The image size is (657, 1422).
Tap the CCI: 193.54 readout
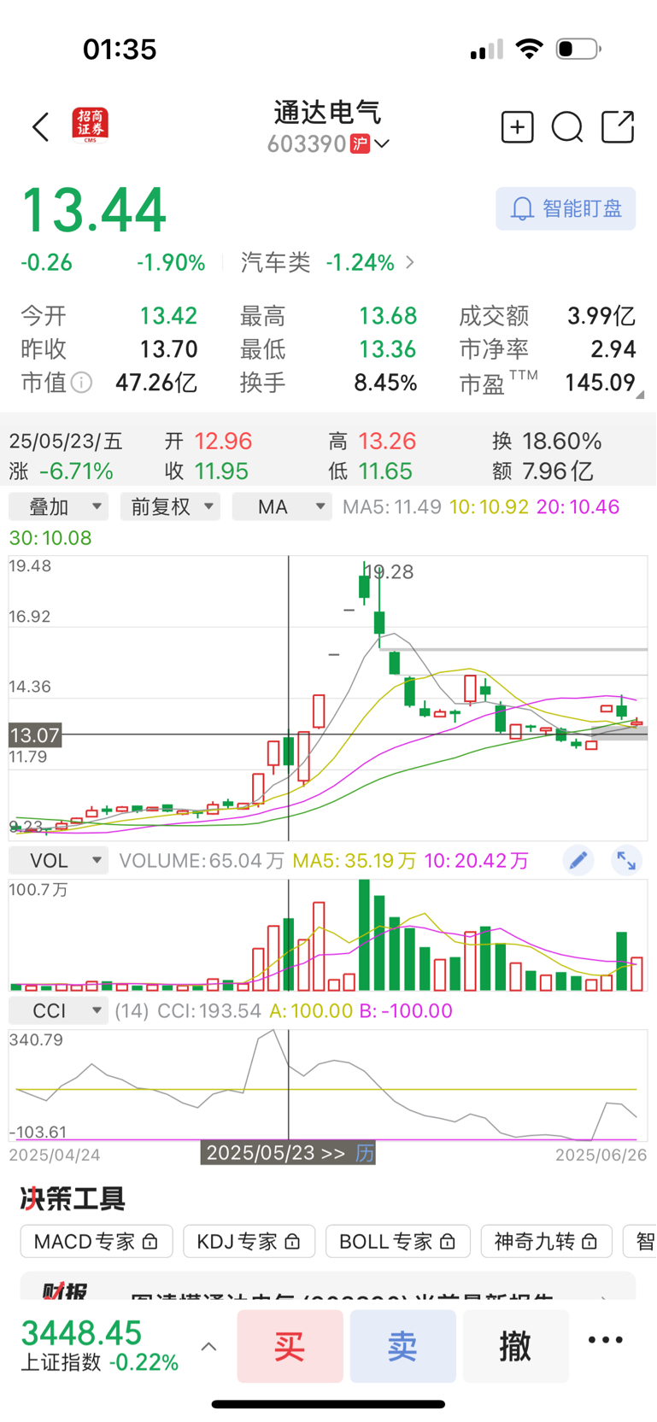click(x=209, y=1010)
